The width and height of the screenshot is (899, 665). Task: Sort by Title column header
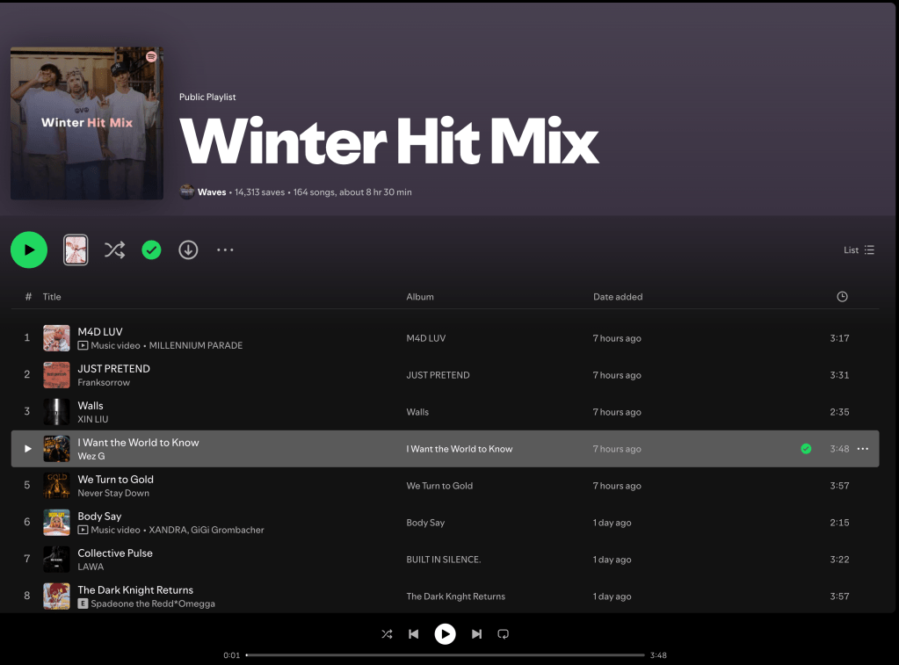tap(52, 296)
